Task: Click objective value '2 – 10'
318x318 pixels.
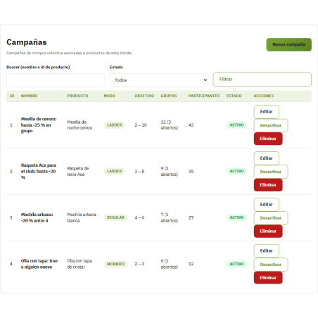Action: pos(141,125)
